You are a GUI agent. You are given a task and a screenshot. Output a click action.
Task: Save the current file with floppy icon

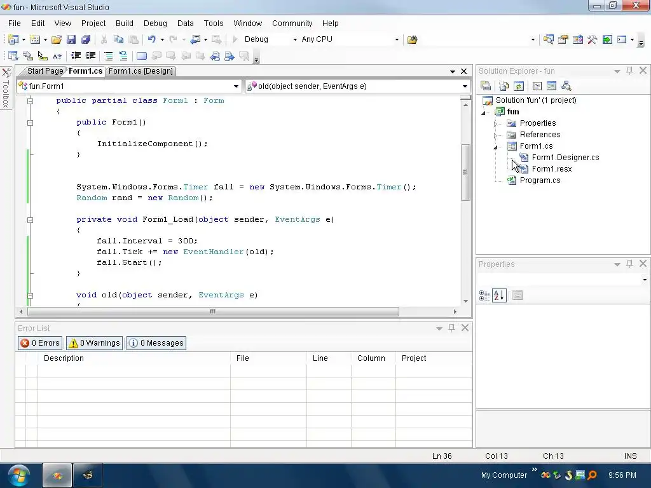pos(71,39)
